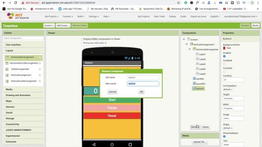Open the Screen1 screen selector dropdown
262x147 pixels.
point(49,25)
